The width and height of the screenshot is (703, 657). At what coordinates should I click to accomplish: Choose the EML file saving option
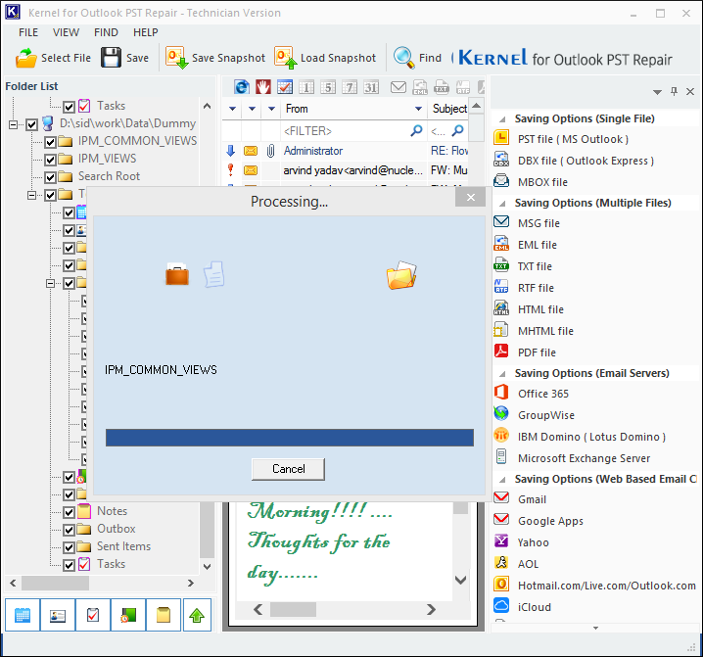coord(538,245)
